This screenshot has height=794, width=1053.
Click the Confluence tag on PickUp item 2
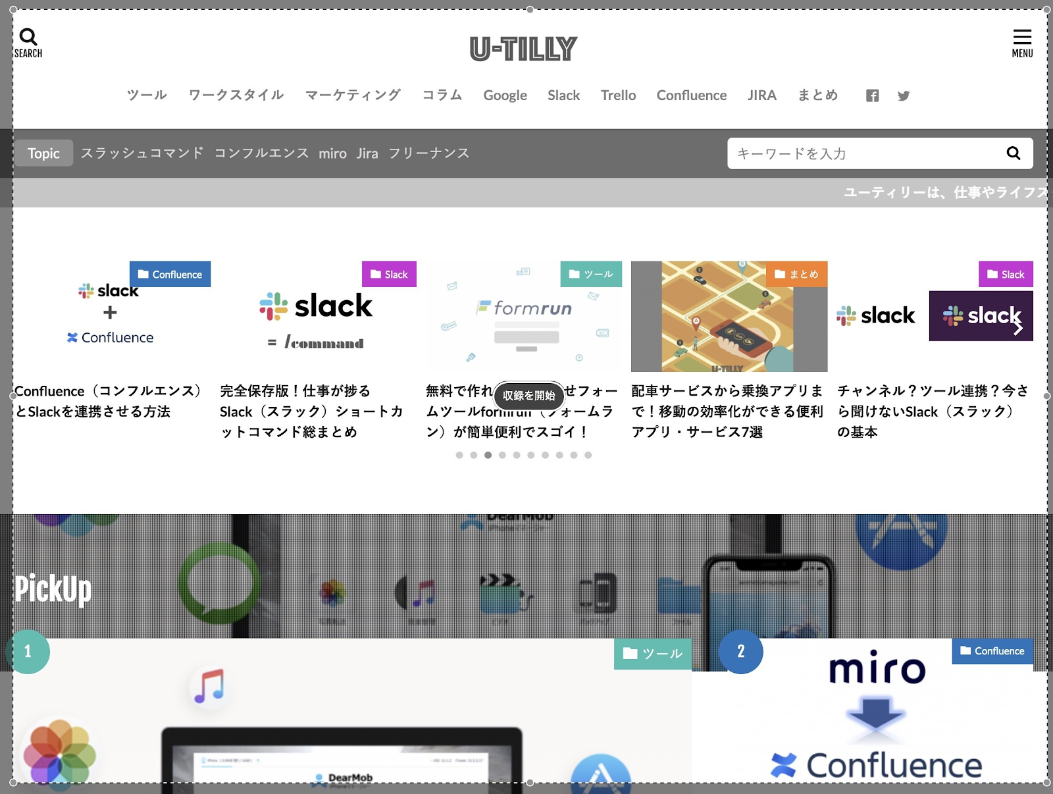(992, 651)
